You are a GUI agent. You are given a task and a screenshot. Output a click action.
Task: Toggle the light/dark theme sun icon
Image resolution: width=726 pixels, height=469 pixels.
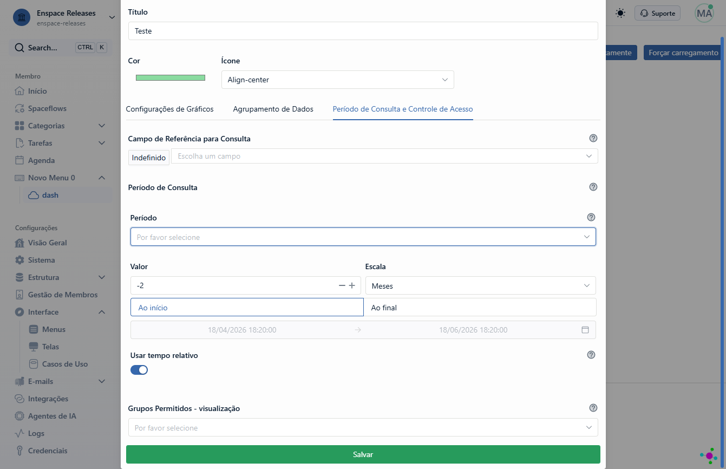(x=620, y=13)
